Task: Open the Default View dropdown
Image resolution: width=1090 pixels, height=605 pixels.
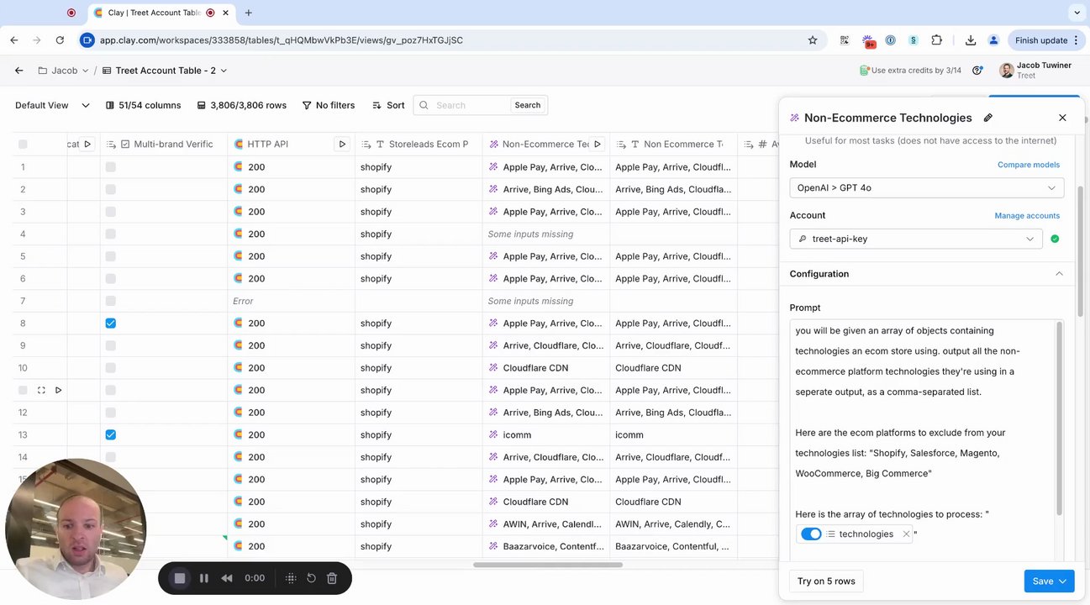Action: (x=52, y=105)
